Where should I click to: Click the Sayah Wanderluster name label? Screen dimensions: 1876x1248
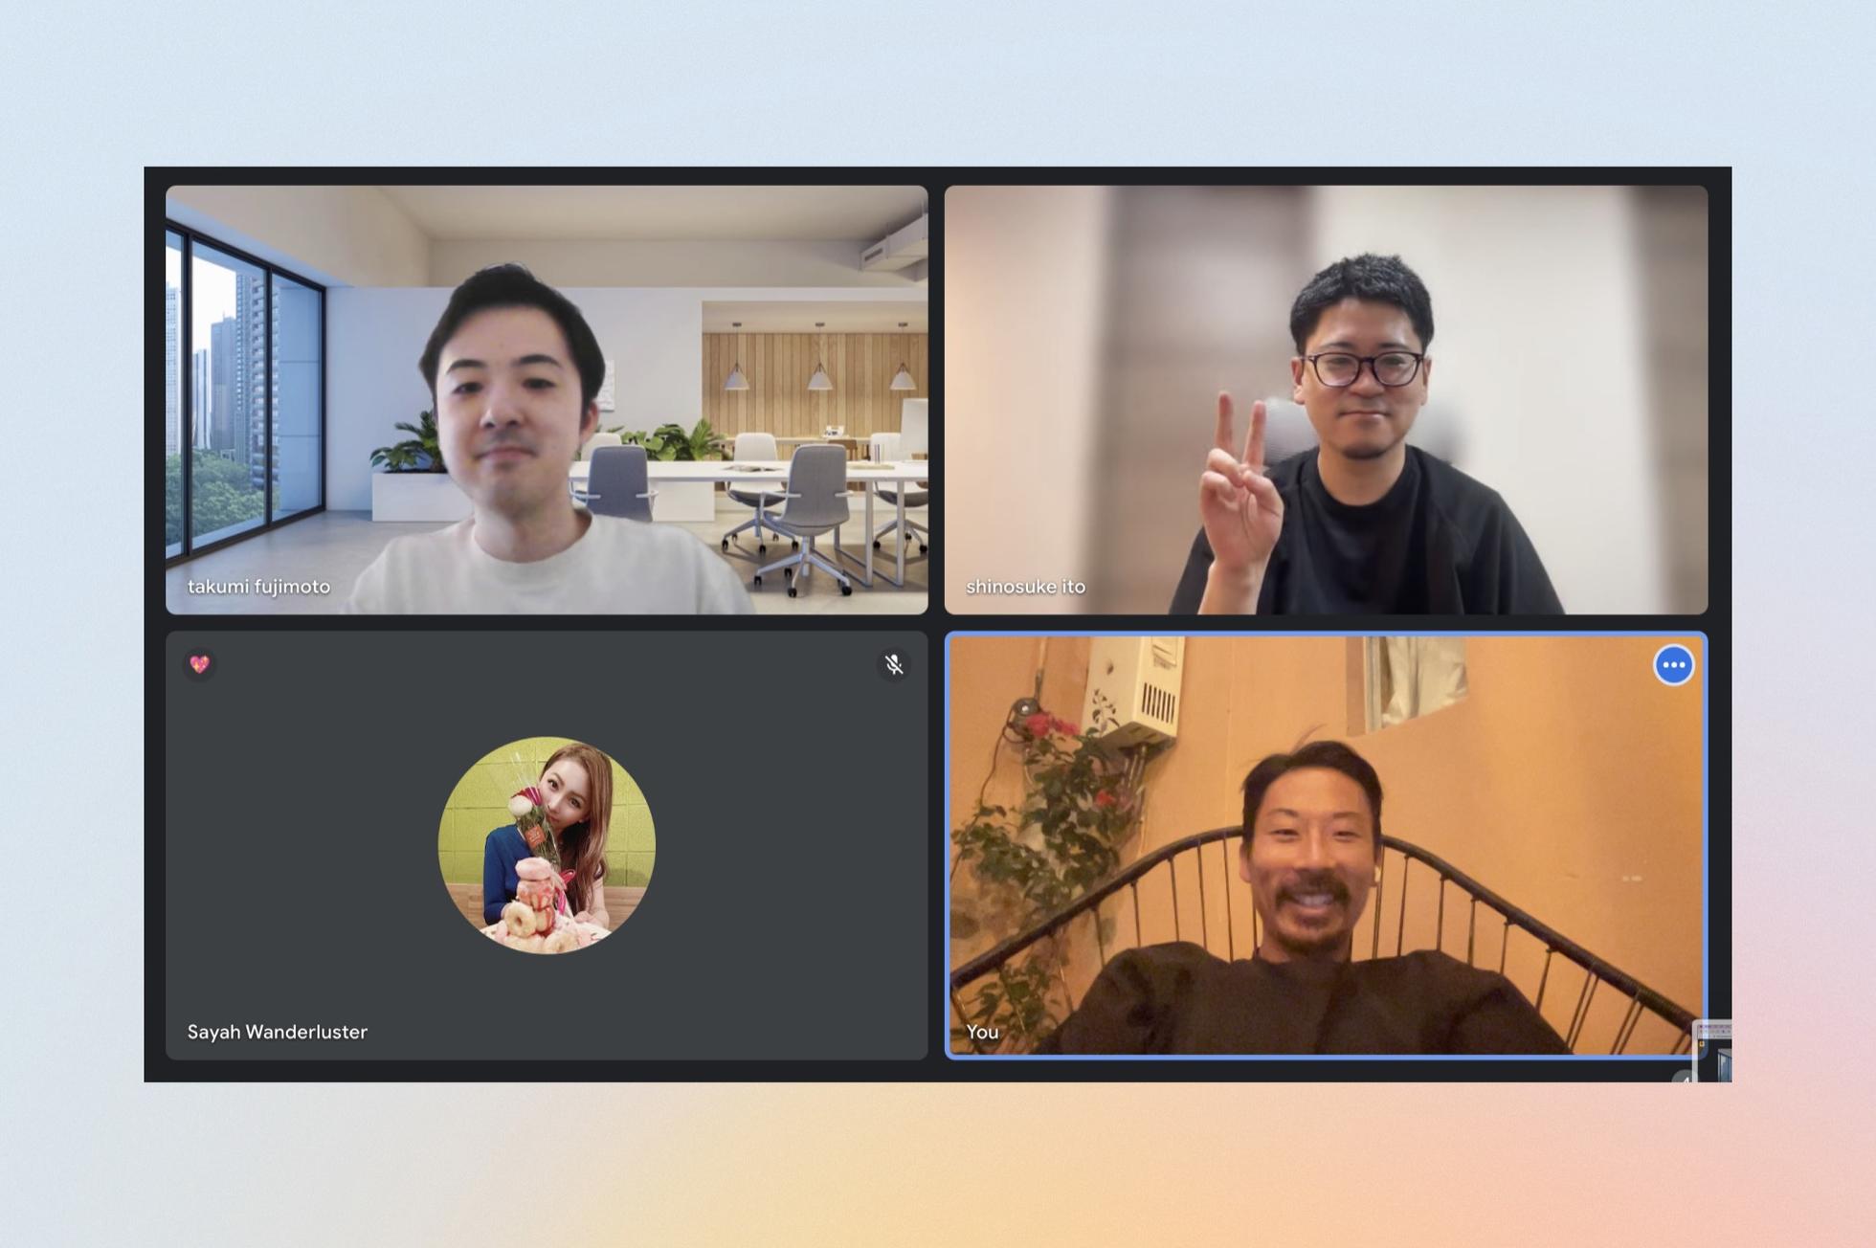[x=277, y=1032]
